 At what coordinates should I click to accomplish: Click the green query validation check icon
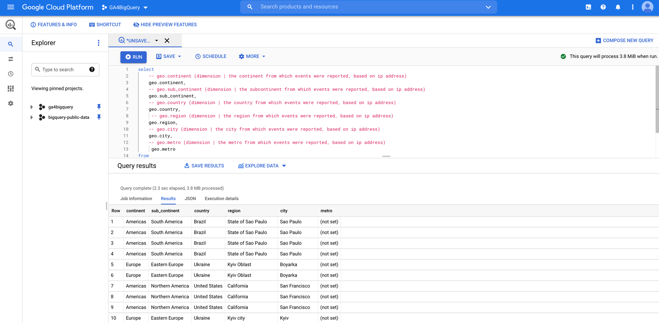pos(563,56)
